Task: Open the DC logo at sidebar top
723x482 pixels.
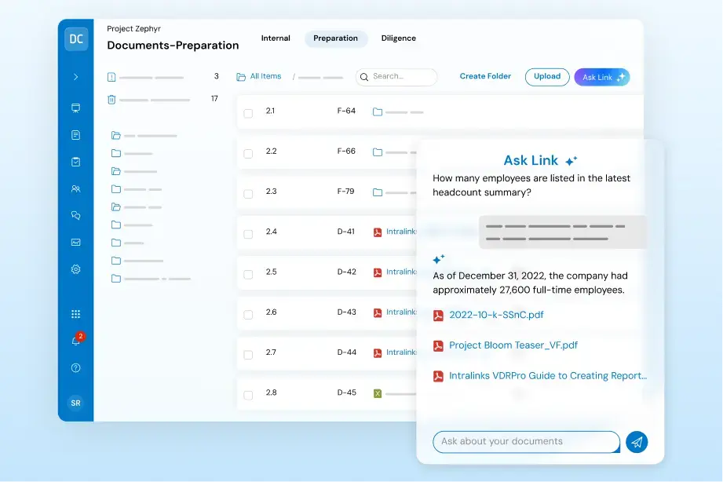Action: 76,39
